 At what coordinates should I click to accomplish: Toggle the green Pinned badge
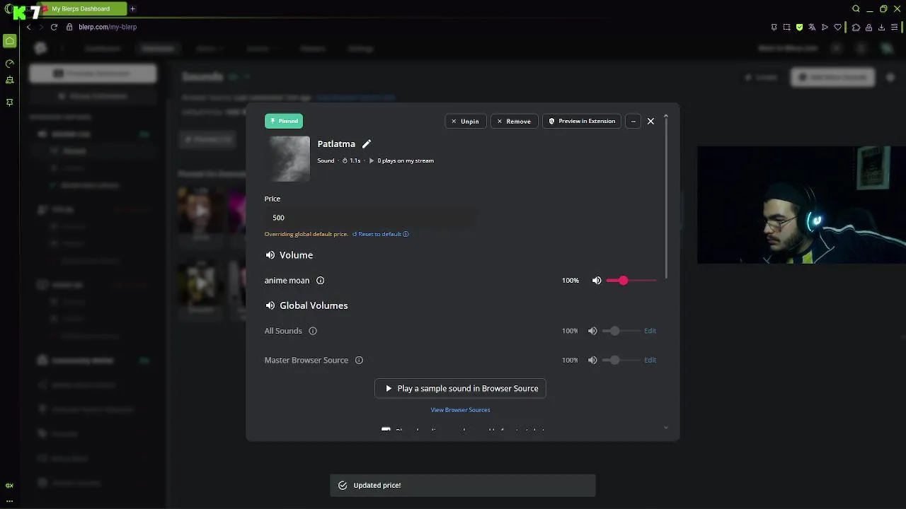tap(284, 121)
